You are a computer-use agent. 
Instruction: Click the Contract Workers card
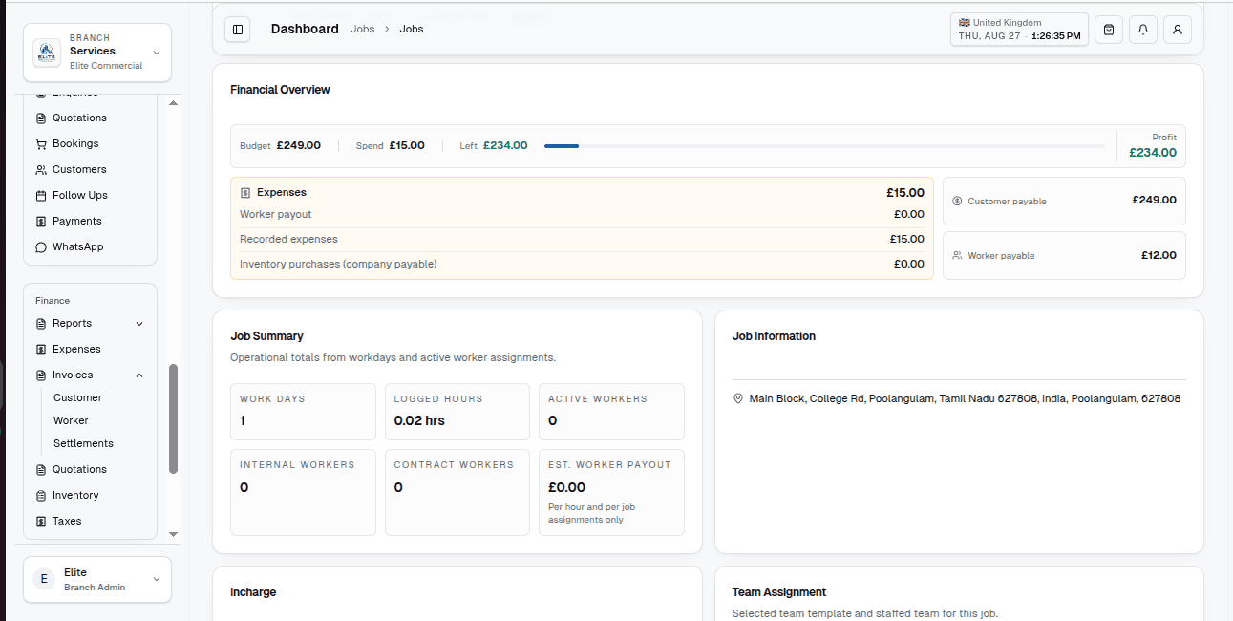(x=457, y=493)
